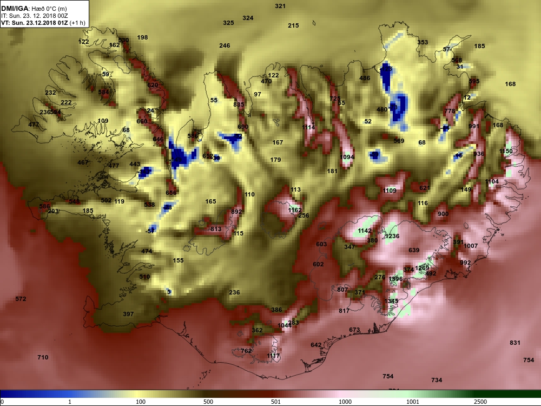541x406 pixels.
Task: Select the map value 813
Action: pos(216,229)
